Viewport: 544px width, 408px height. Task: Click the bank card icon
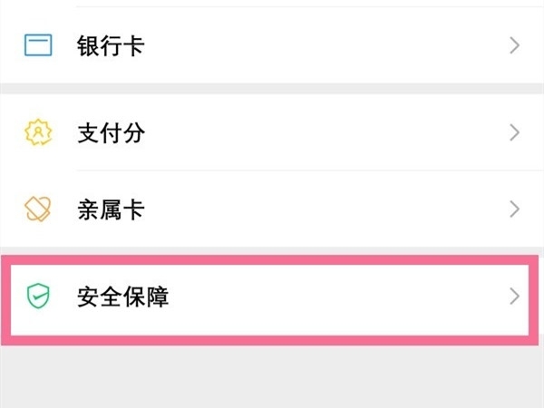pos(38,45)
